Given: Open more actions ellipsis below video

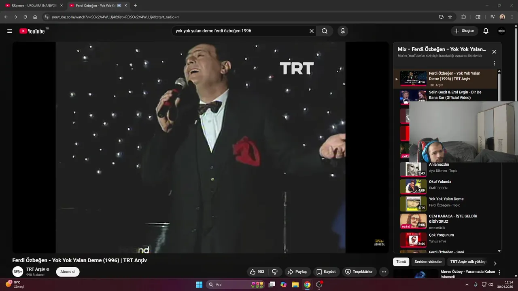Looking at the screenshot, I should click(384, 272).
